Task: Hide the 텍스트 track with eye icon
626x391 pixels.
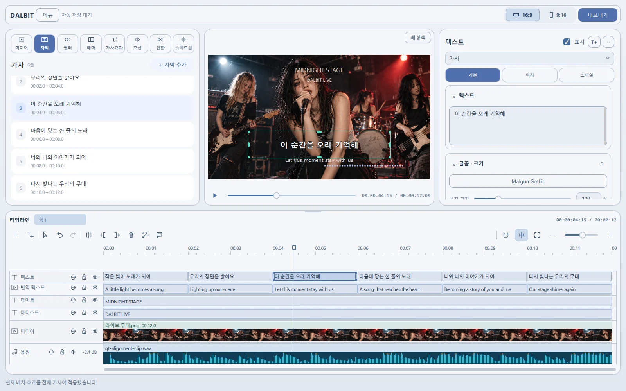Action: pos(95,277)
